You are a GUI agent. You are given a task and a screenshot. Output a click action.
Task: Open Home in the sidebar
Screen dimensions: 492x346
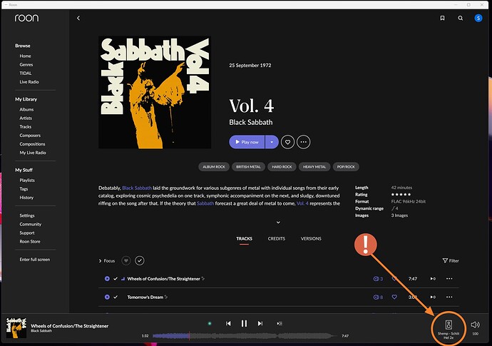point(25,56)
